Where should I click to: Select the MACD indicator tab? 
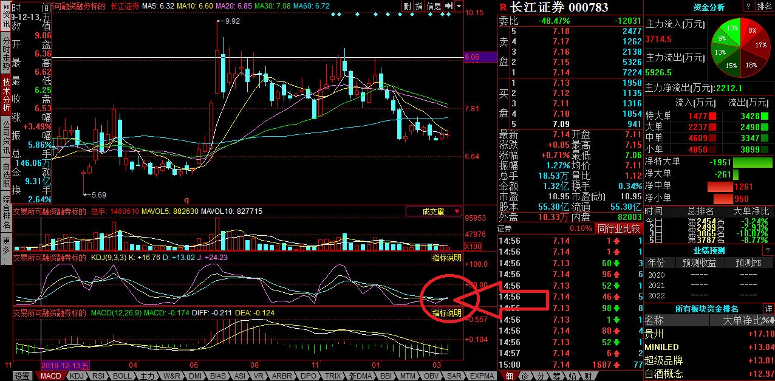click(x=50, y=376)
